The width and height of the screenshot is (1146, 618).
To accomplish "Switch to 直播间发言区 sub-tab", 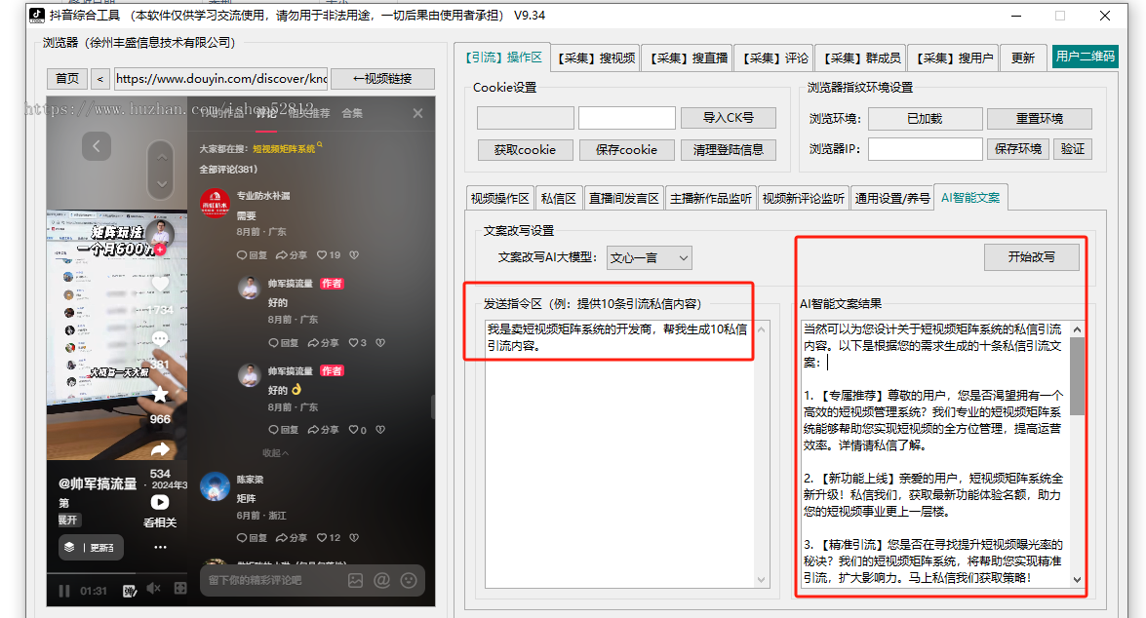I will 624,198.
